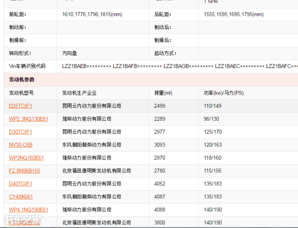Click manufacturer 北京福田康明斯 in F2.8NS6B156 row
The width and height of the screenshot is (298, 228).
[96, 170]
